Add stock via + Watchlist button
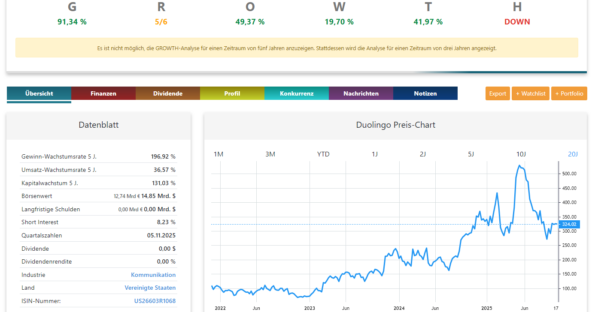592x312 pixels. coord(531,93)
